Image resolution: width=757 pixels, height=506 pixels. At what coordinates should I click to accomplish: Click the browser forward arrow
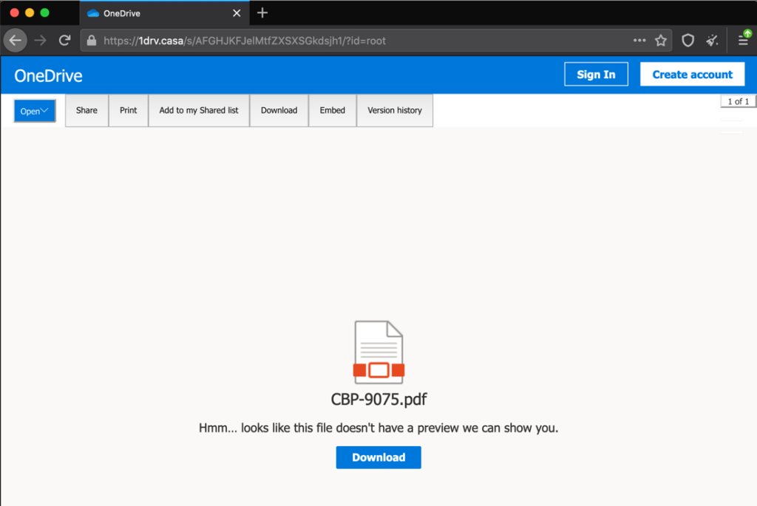click(x=41, y=41)
